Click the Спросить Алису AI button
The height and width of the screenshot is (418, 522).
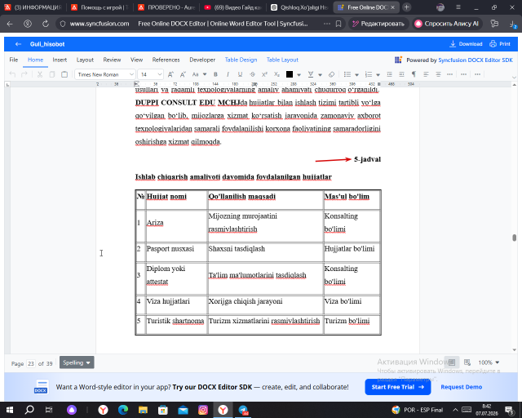[447, 24]
